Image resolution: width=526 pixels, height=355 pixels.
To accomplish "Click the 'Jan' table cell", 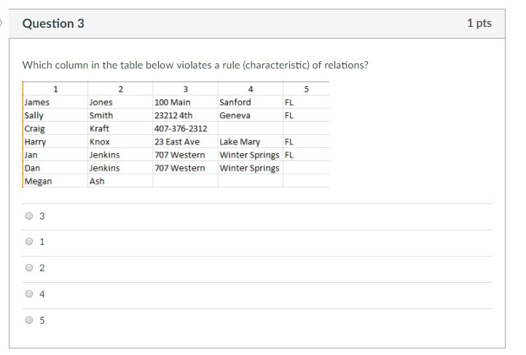I will point(55,155).
